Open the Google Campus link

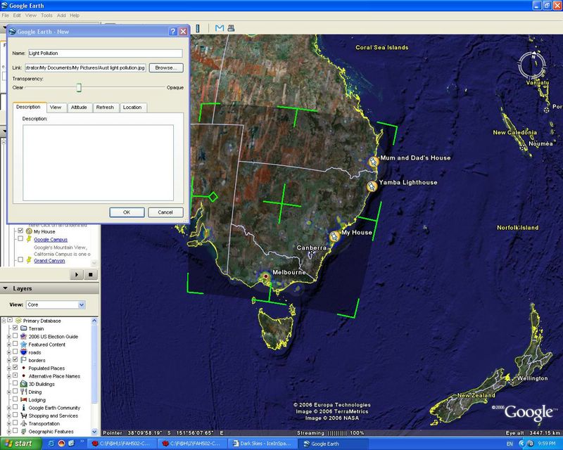coord(51,239)
